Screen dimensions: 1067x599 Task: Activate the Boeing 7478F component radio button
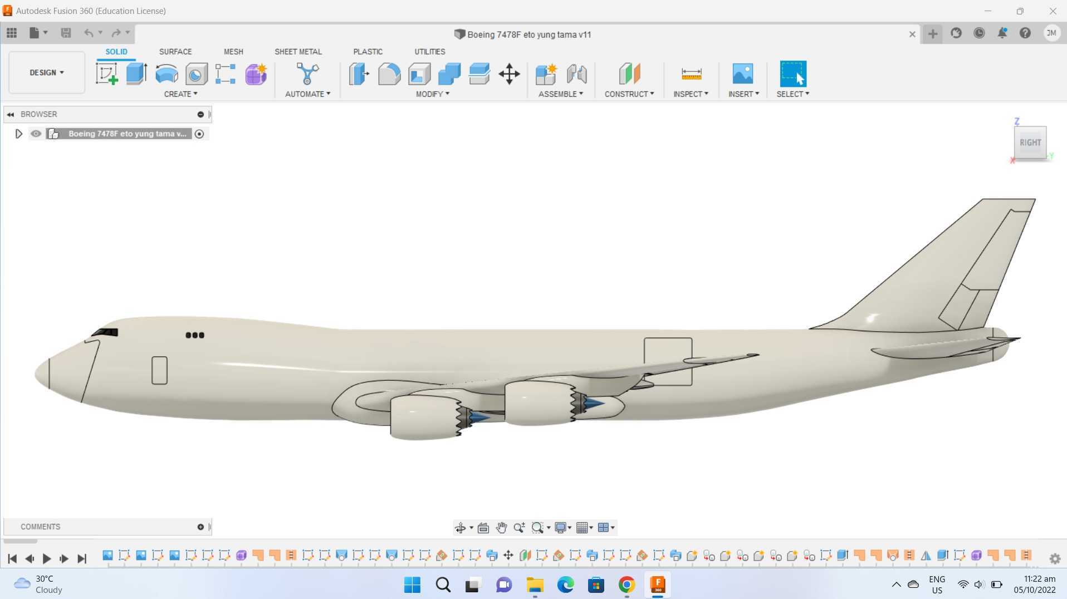pos(199,134)
